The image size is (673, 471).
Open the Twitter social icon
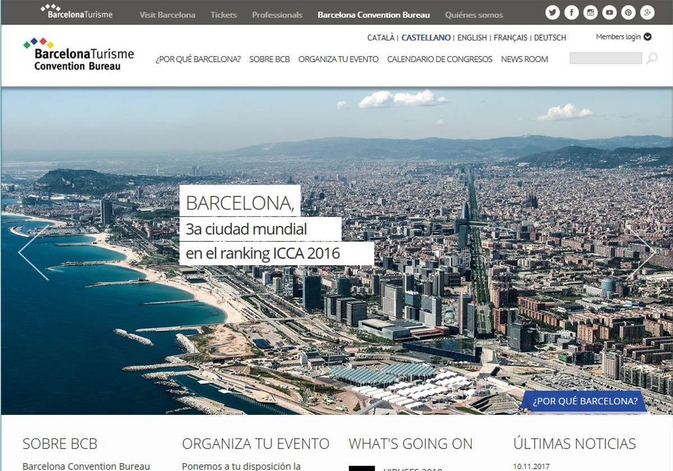pos(552,12)
